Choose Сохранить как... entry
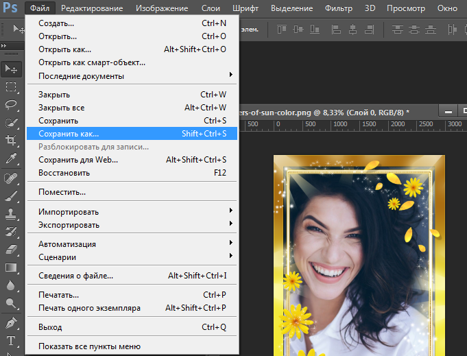The image size is (467, 356). pos(132,134)
